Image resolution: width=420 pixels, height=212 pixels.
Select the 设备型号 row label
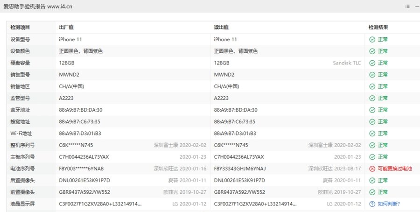point(20,39)
